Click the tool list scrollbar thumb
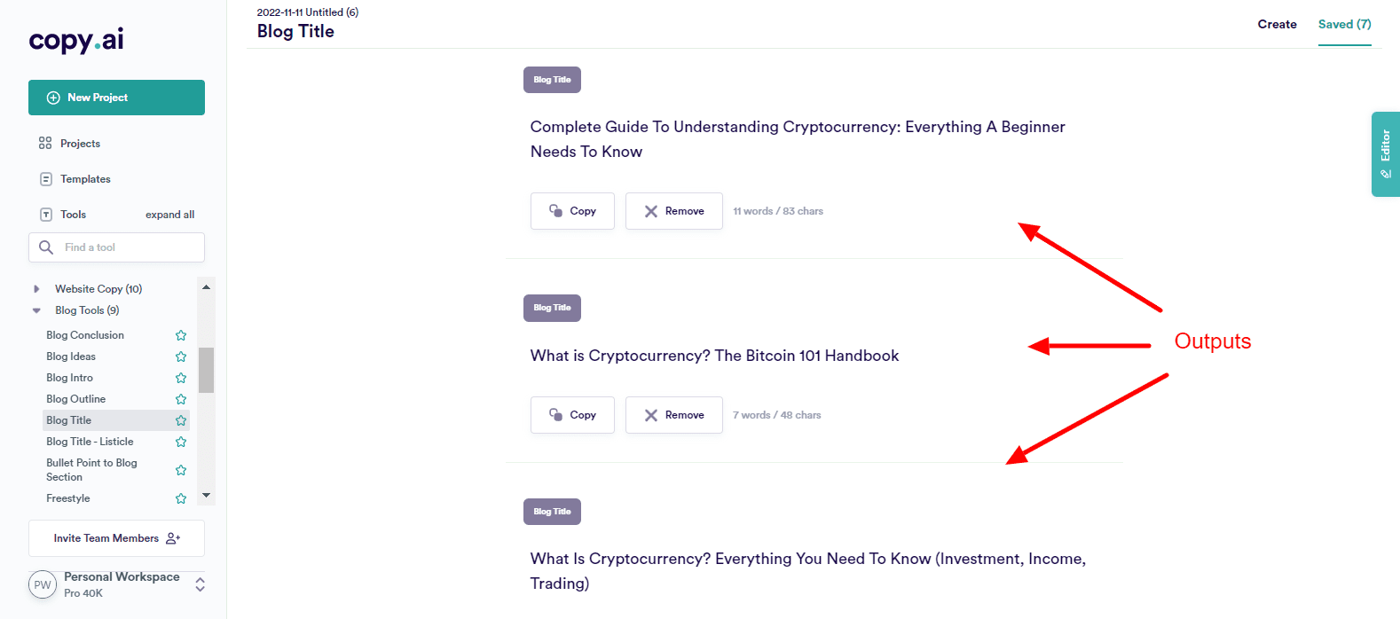Image resolution: width=1400 pixels, height=619 pixels. click(x=206, y=370)
